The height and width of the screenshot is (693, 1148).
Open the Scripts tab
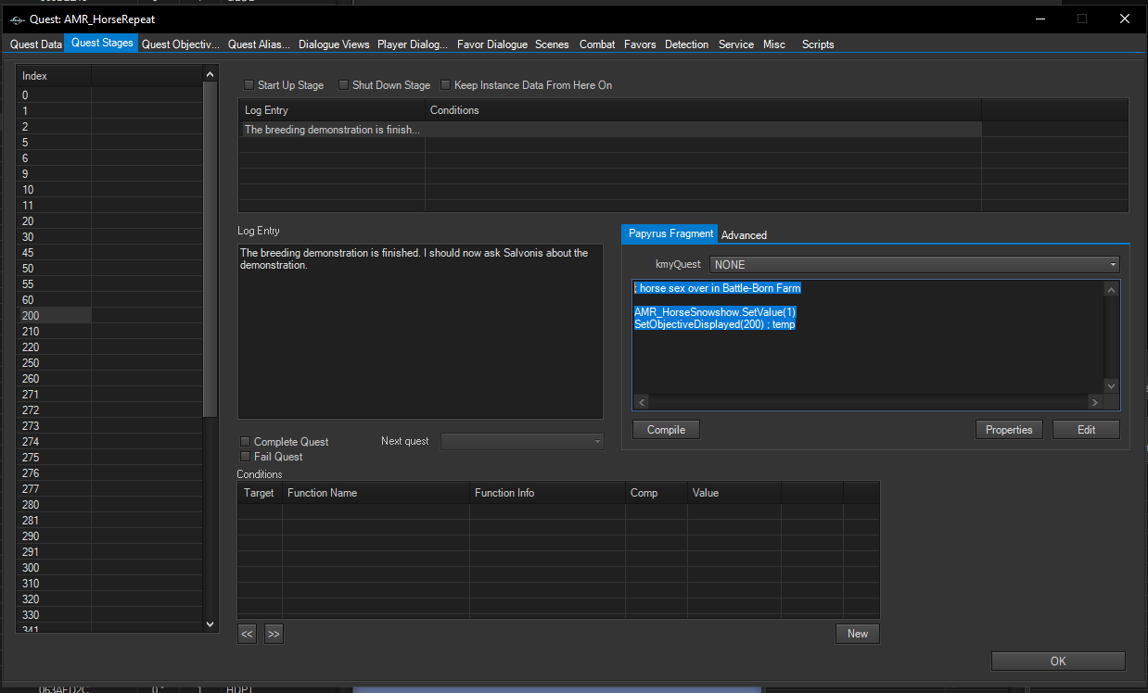(818, 44)
